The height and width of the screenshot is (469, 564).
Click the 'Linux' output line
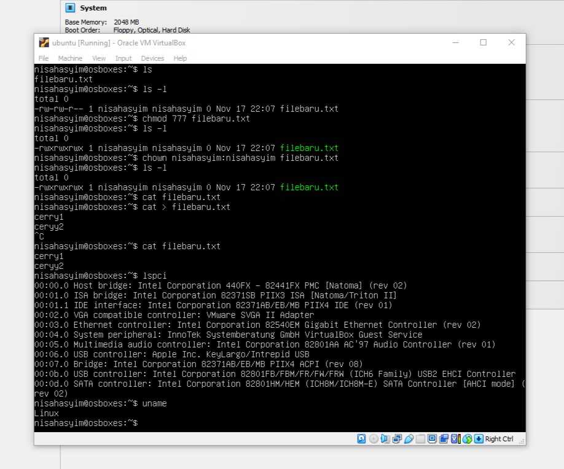click(x=47, y=413)
